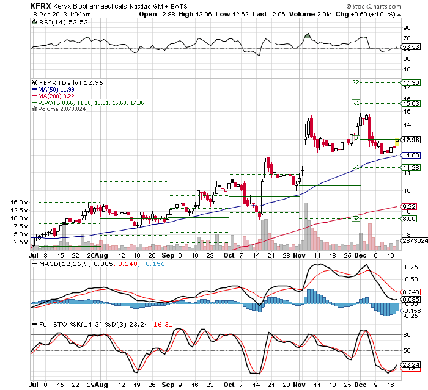Screen dimensions: 428x390
Task: Click the 2873024 volume axis tag
Action: tap(414, 240)
